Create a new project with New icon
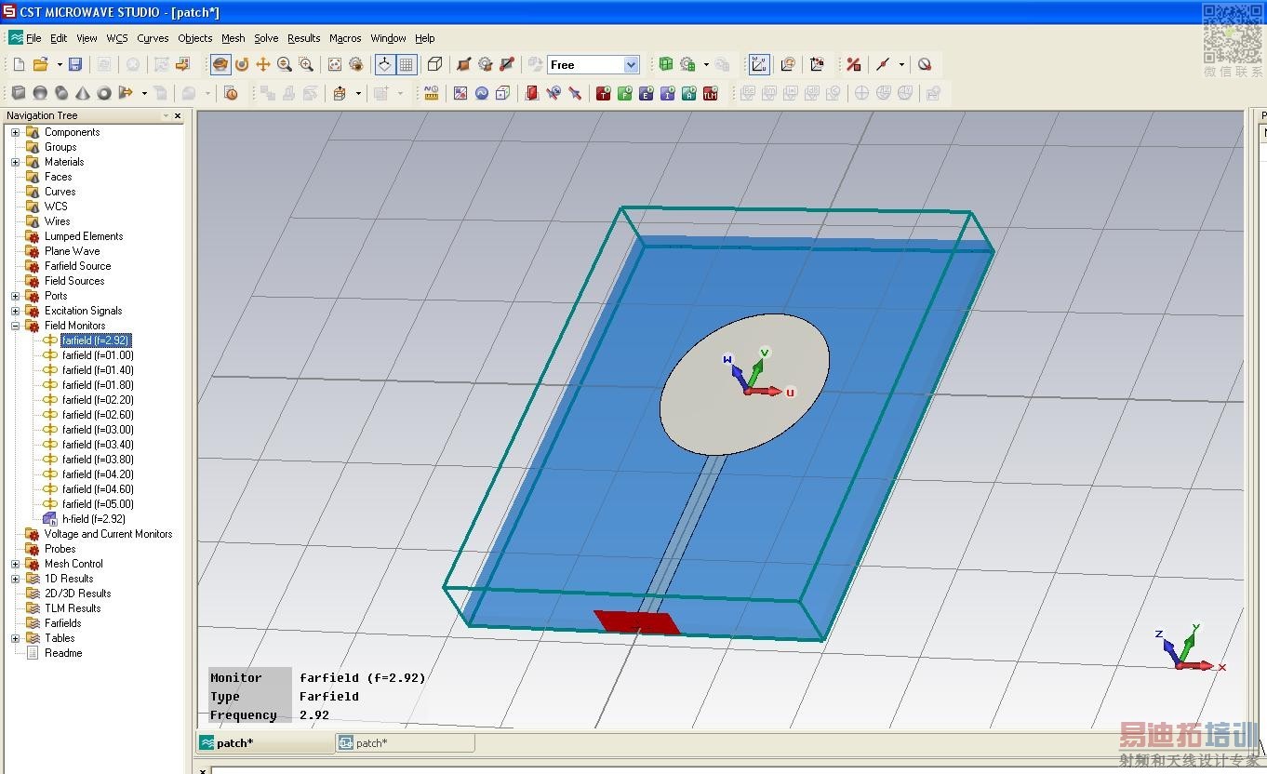 point(19,64)
